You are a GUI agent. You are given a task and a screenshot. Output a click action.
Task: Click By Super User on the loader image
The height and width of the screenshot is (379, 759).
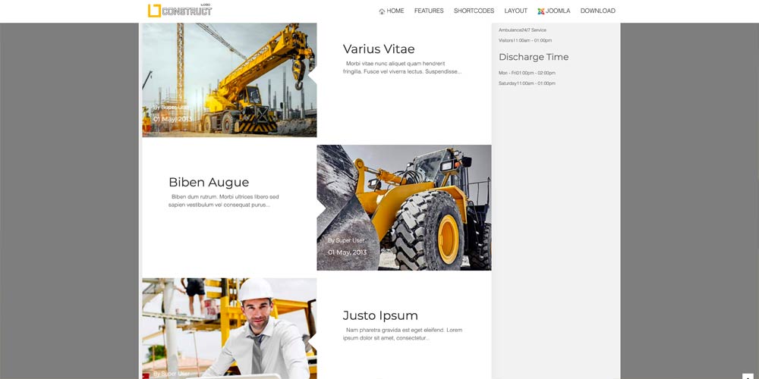[x=346, y=240]
